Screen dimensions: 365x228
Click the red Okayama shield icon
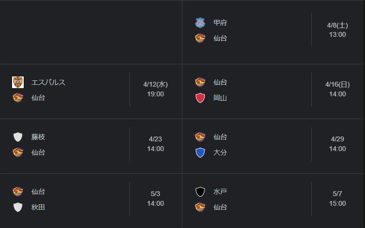(x=200, y=98)
